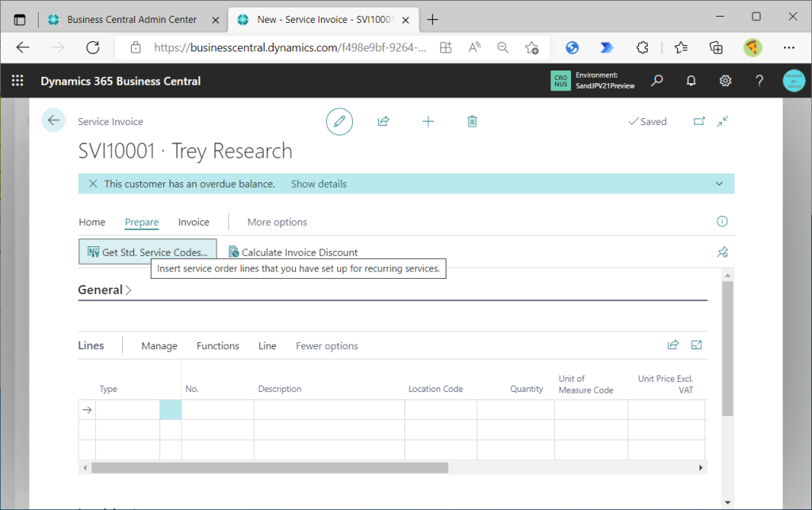
Task: Open browser Extensions puzzle icon
Action: [642, 48]
